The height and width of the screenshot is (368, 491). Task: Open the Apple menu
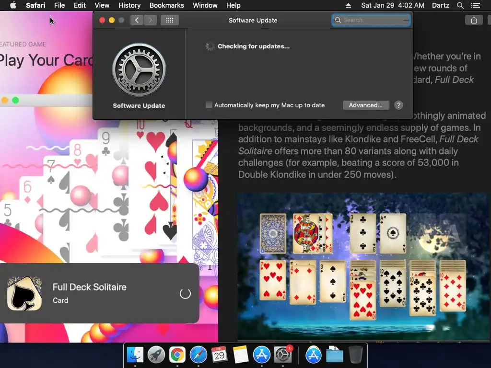[13, 5]
